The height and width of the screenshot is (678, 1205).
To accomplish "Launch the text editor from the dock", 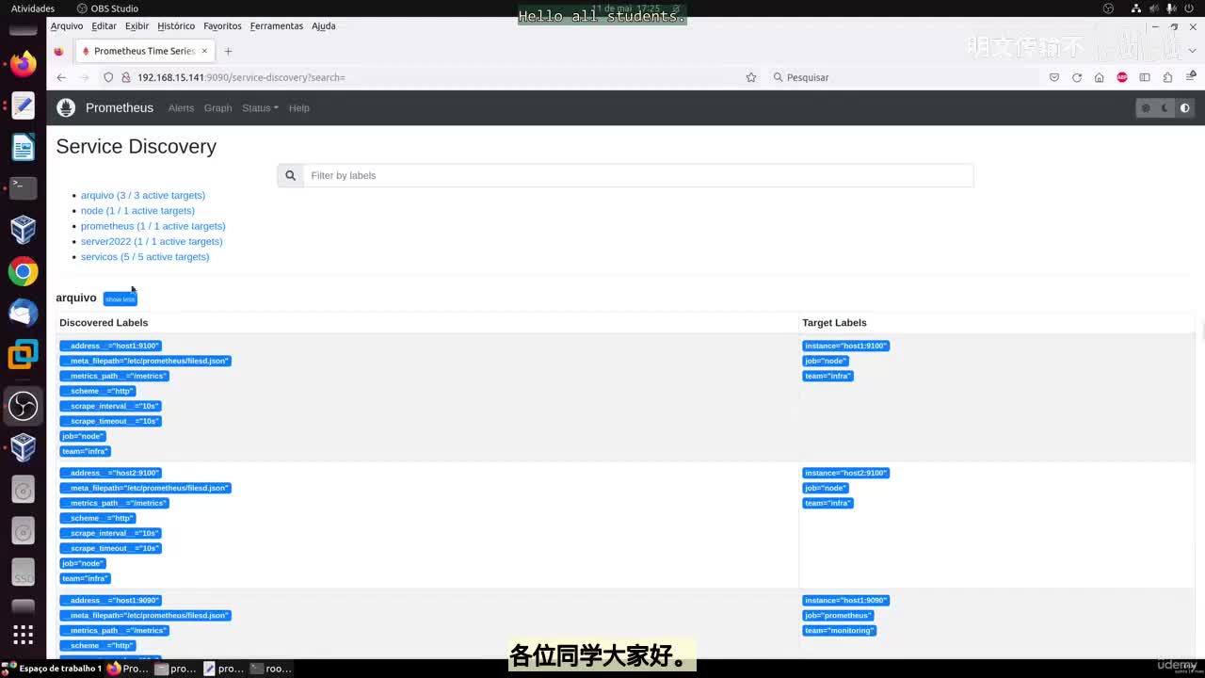I will 23,105.
